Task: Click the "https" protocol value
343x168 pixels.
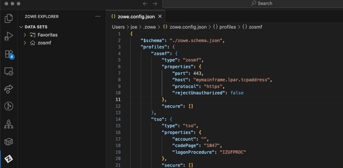Action: tap(213, 86)
